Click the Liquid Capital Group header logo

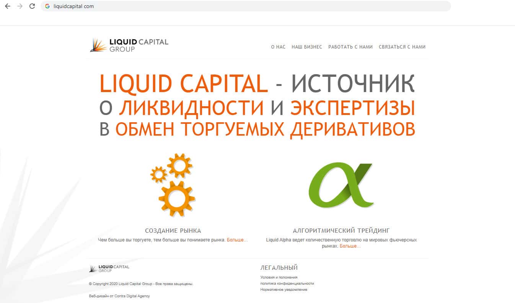coord(129,45)
